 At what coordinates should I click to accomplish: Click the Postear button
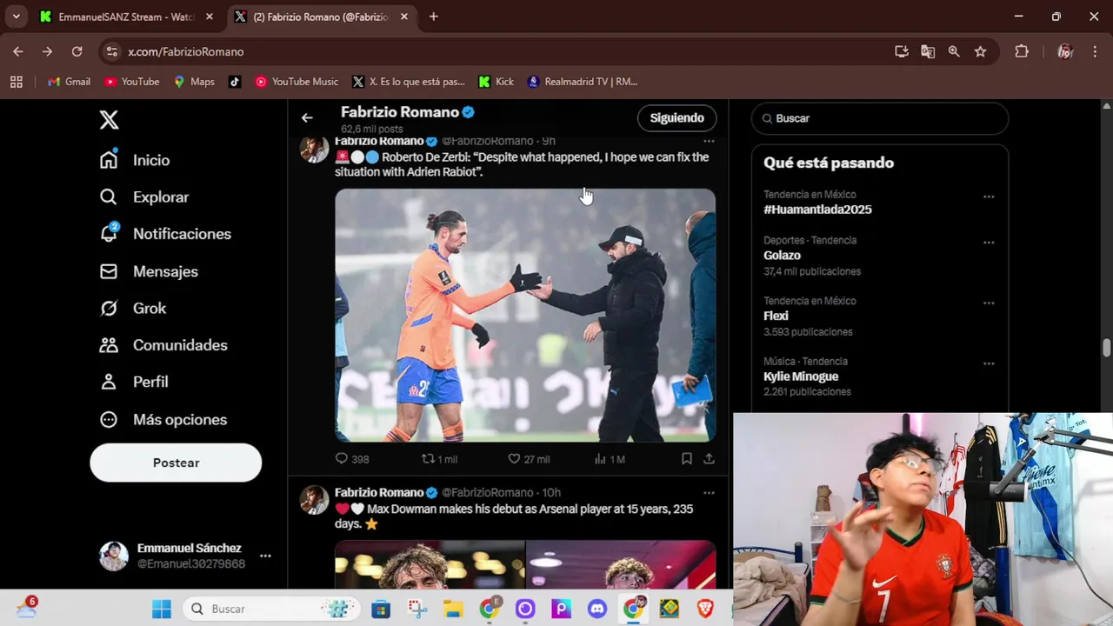(176, 463)
